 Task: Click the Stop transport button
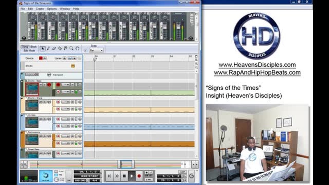coord(124,176)
